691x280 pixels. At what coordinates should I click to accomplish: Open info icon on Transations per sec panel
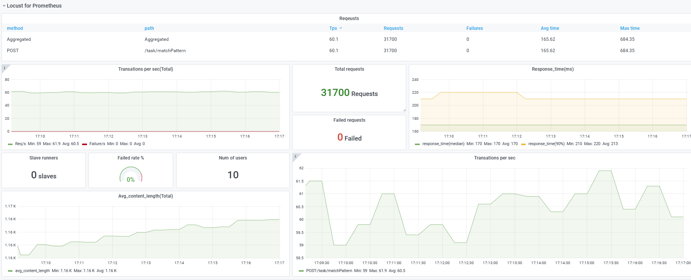295,156
